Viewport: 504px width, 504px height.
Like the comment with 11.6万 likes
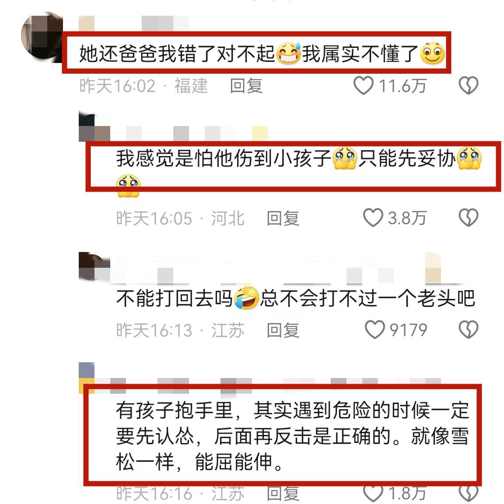(x=364, y=86)
